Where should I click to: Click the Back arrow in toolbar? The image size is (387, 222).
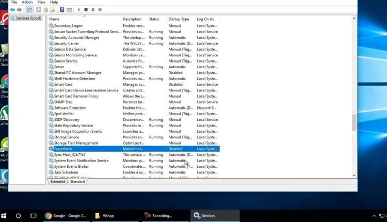tap(12, 10)
